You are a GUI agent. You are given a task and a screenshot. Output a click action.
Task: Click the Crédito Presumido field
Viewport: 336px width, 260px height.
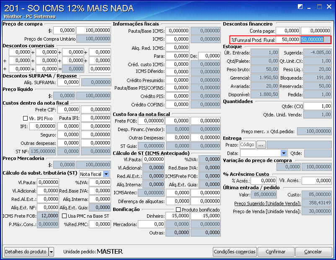(x=178, y=80)
